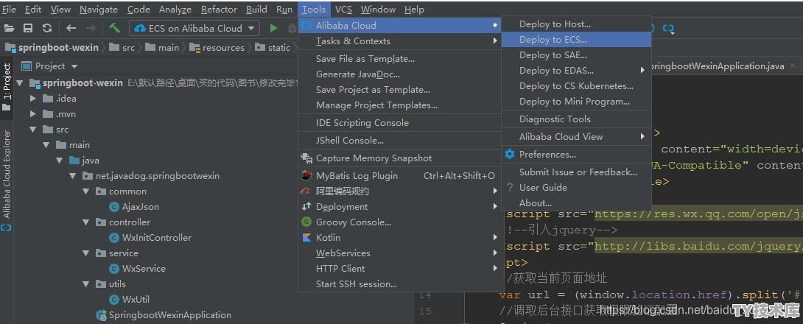Open the ECS on Alibaba Cloud run configuration dropdown

194,28
